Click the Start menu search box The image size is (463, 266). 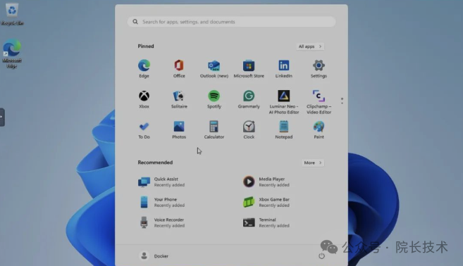click(x=231, y=22)
